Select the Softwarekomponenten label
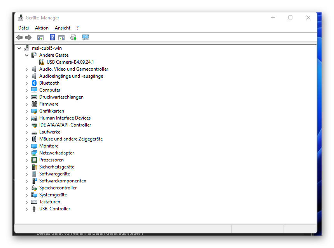Viewport: 334px width, 248px height. click(63, 181)
